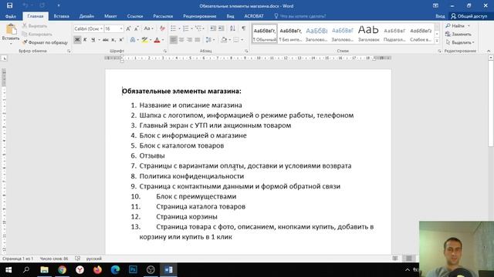The image size is (494, 277).
Task: Toggle Italic (К) formatting
Action: click(85, 40)
